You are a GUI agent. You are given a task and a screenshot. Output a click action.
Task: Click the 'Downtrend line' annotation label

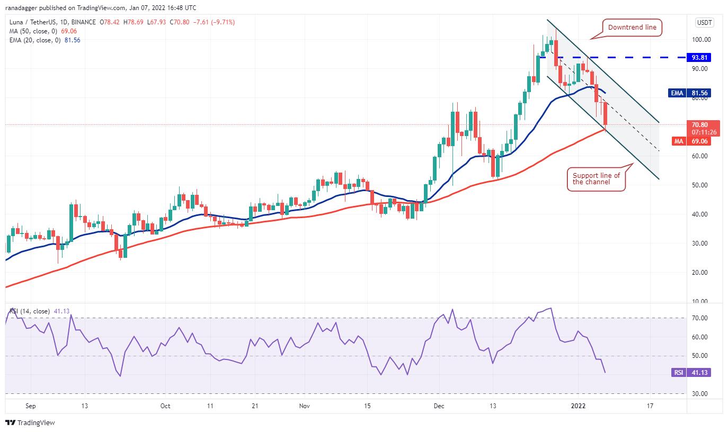coord(633,27)
